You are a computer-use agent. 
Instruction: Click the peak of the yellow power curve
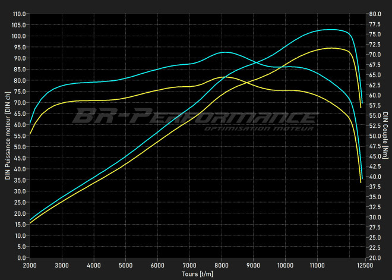(x=331, y=48)
